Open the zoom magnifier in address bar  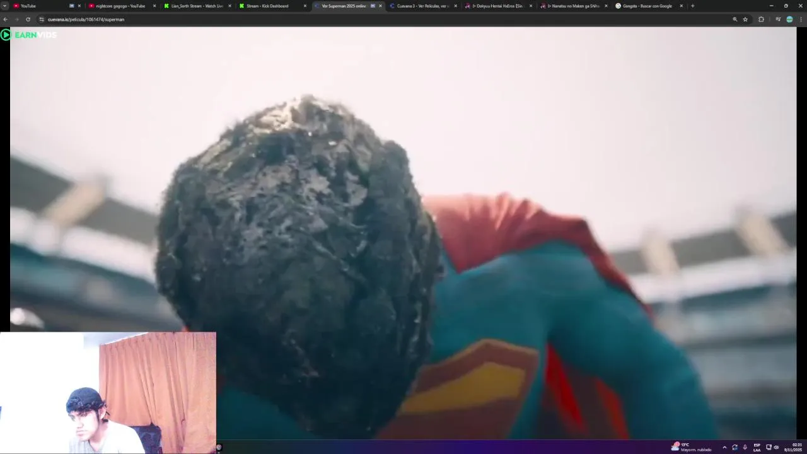point(734,20)
